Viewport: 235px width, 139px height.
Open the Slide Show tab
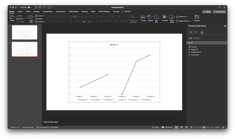74,12
